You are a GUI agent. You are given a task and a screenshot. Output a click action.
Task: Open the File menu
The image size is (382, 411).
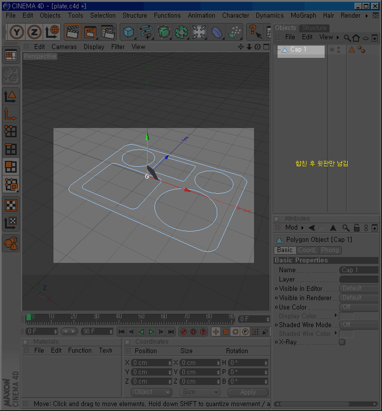pos(11,16)
